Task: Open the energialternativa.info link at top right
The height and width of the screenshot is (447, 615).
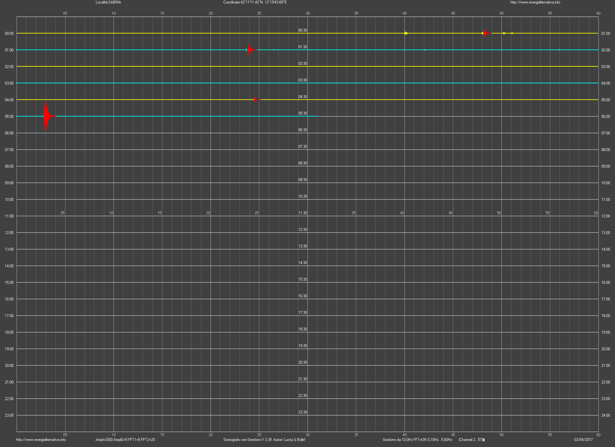Action: [535, 2]
